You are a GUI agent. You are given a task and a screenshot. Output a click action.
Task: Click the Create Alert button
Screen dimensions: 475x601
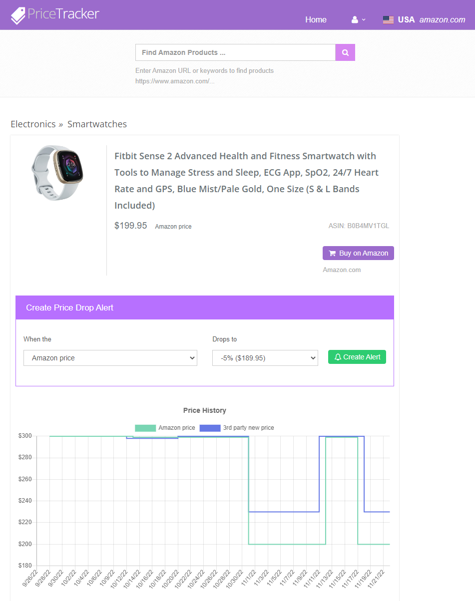357,357
